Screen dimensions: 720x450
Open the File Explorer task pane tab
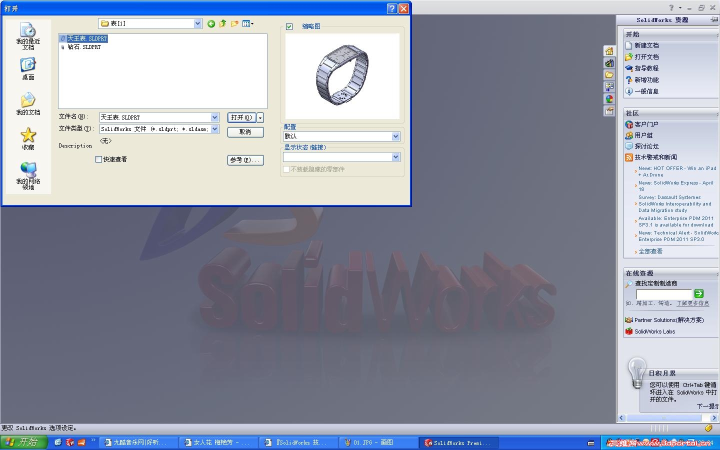[609, 75]
